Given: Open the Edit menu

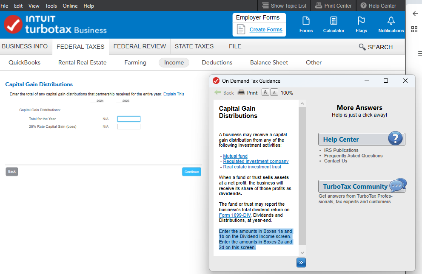Looking at the screenshot, I should 18,6.
